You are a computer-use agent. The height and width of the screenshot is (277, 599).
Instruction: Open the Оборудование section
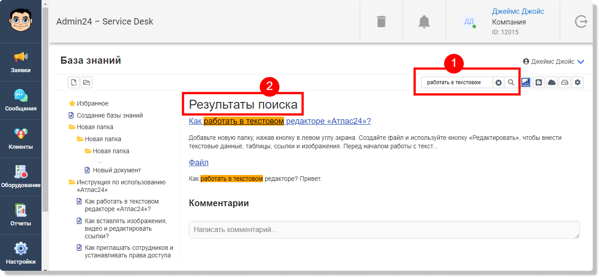pyautogui.click(x=21, y=177)
